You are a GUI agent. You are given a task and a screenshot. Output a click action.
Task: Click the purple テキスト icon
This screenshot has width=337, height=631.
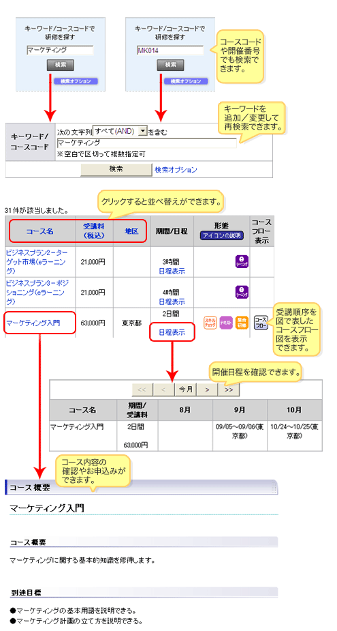coord(226,323)
